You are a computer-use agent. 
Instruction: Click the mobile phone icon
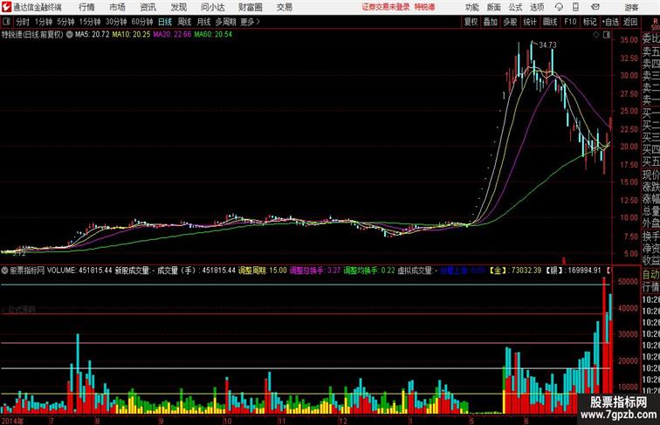[575, 7]
